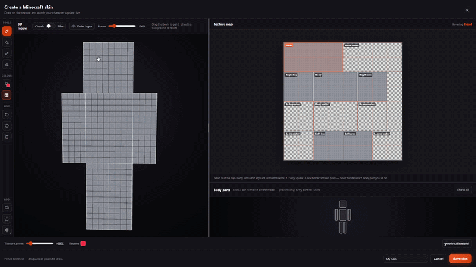Open the colour picker with red swatch

[7, 84]
